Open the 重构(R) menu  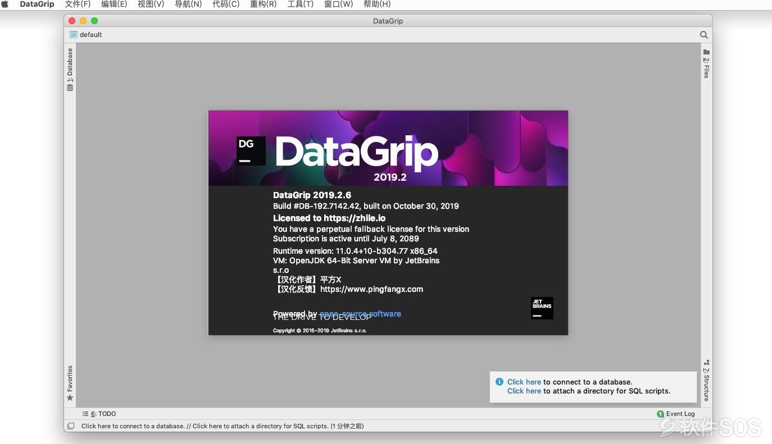coord(264,4)
